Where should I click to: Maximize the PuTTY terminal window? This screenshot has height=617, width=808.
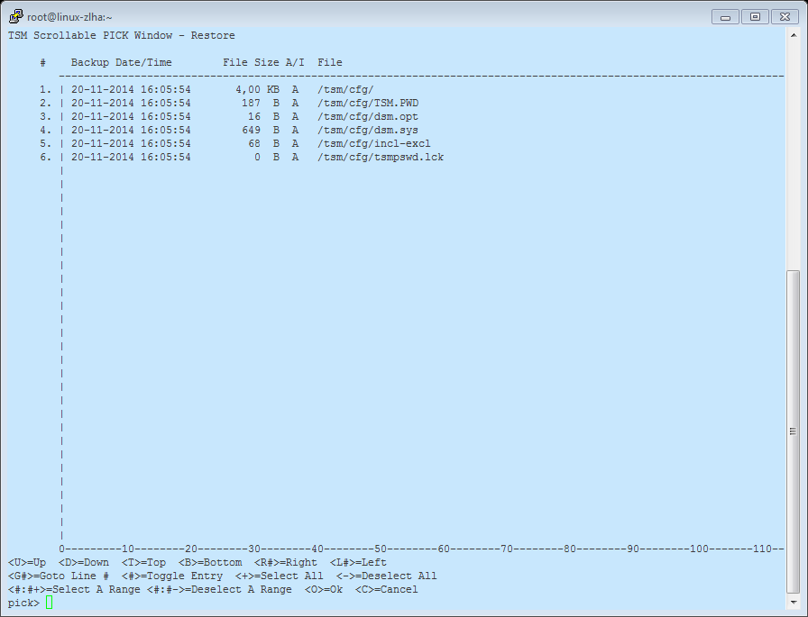point(755,17)
